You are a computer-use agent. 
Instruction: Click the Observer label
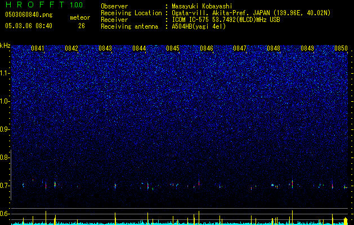coord(114,6)
